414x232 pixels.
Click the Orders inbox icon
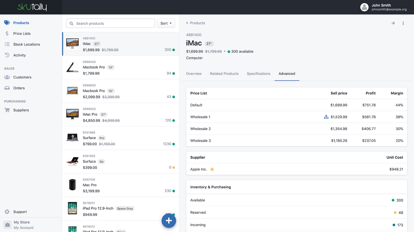pos(7,88)
